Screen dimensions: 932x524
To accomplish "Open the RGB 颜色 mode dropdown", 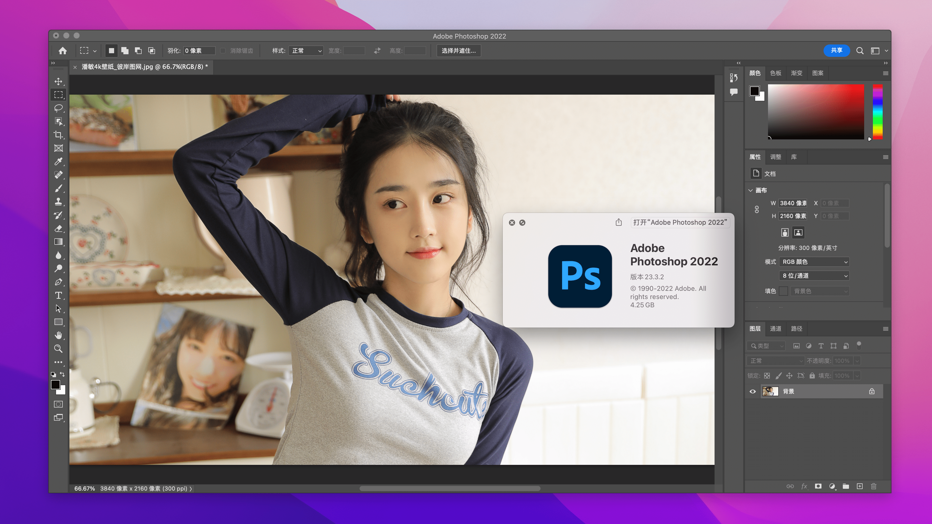I will (814, 262).
